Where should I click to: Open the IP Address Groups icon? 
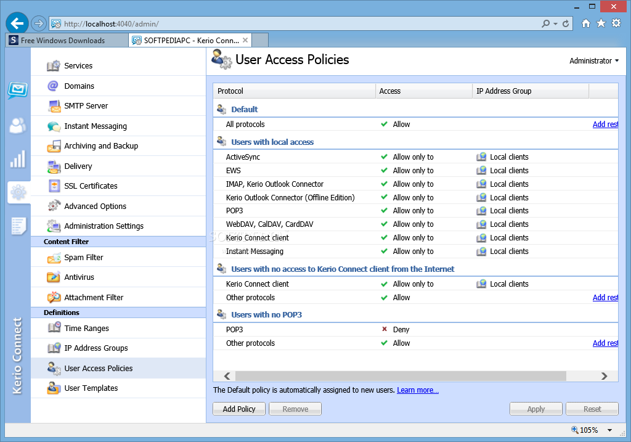click(54, 348)
